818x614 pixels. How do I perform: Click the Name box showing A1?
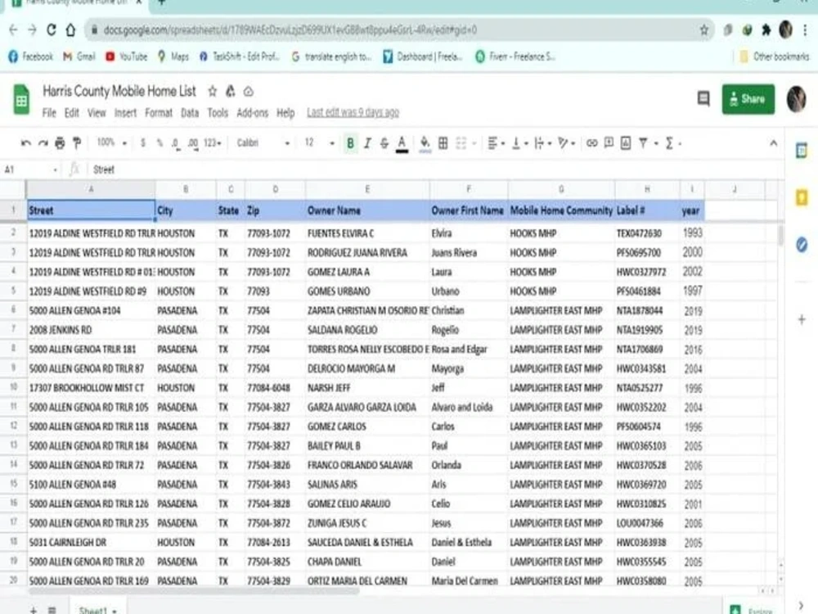click(31, 169)
